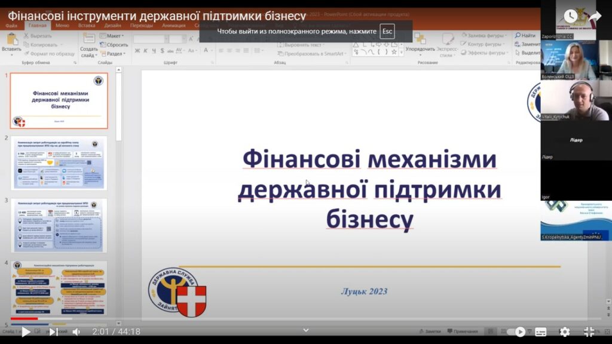Toggle text shadow S formatting
Screen dimensions: 612x344
click(x=162, y=51)
